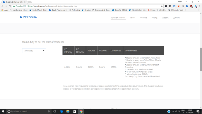Screen dimensions: 202x114
Task: Open the About page
Action: pyautogui.click(x=133, y=18)
